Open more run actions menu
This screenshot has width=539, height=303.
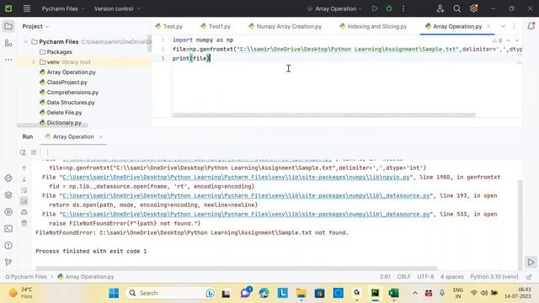point(403,8)
